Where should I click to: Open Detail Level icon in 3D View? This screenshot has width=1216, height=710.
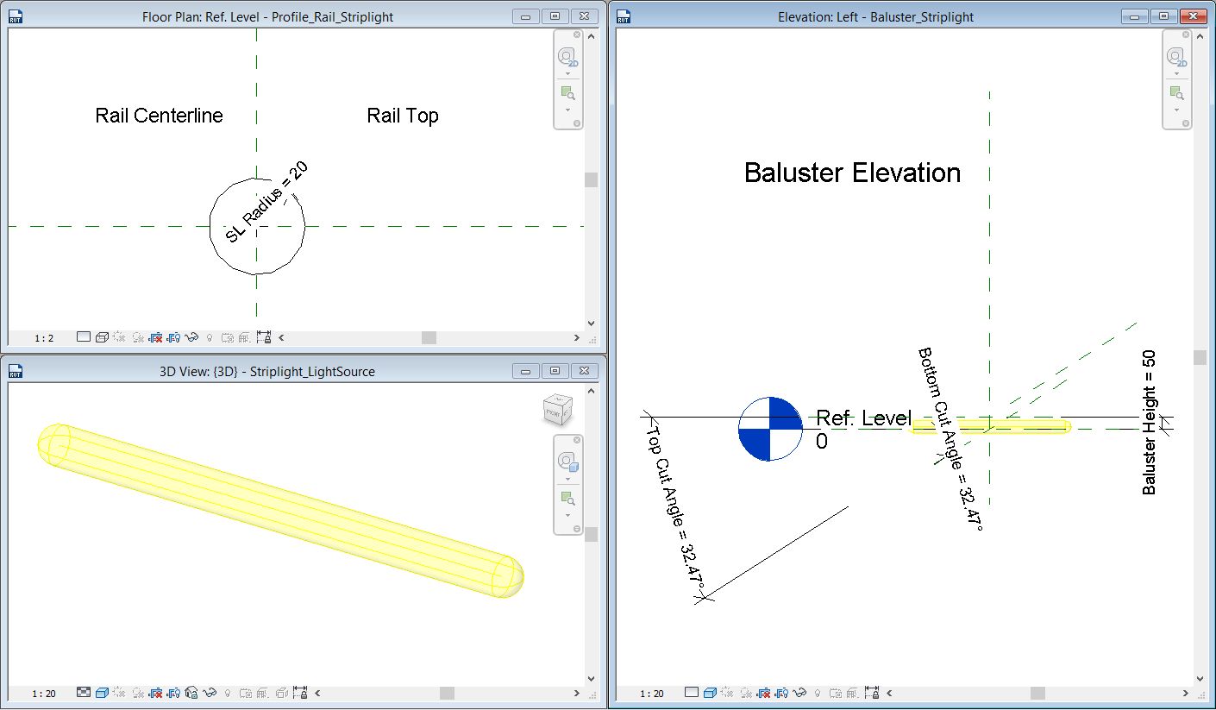[84, 693]
